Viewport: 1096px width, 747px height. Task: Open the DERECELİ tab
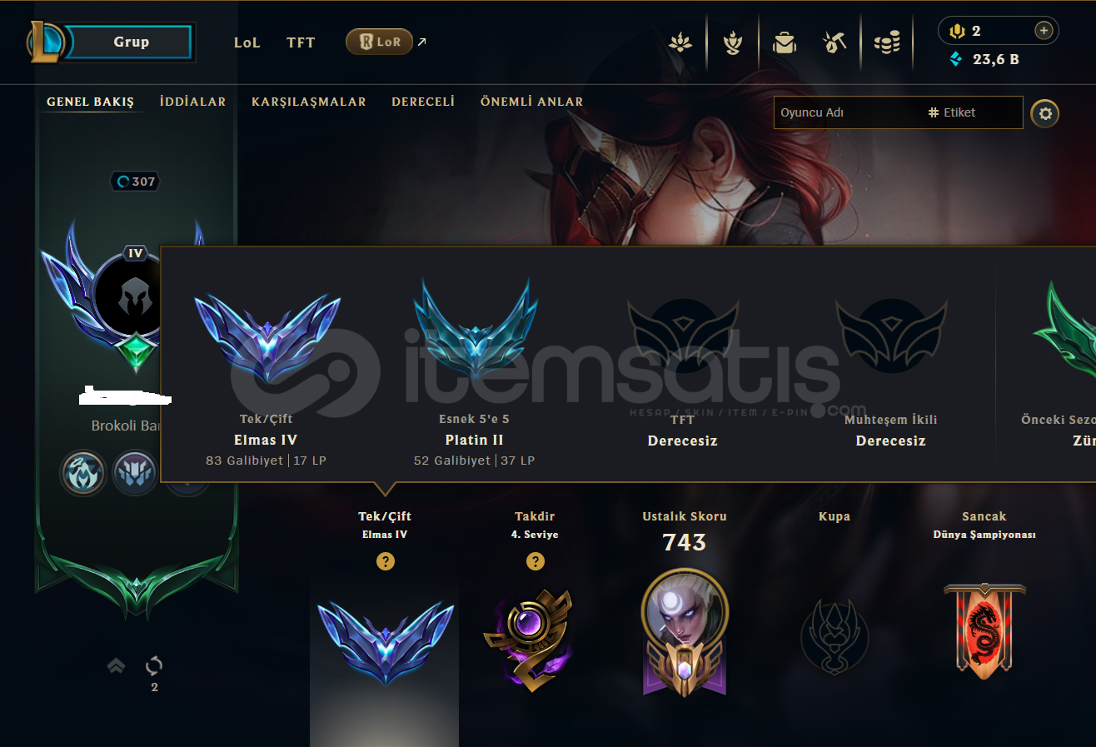(423, 102)
